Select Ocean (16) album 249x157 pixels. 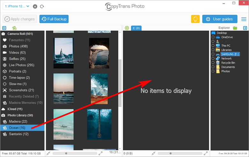coord(22,128)
